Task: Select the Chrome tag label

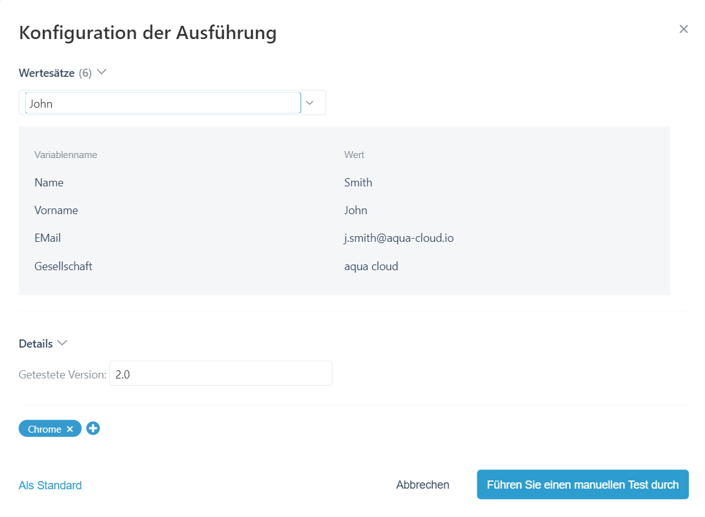Action: [x=44, y=429]
